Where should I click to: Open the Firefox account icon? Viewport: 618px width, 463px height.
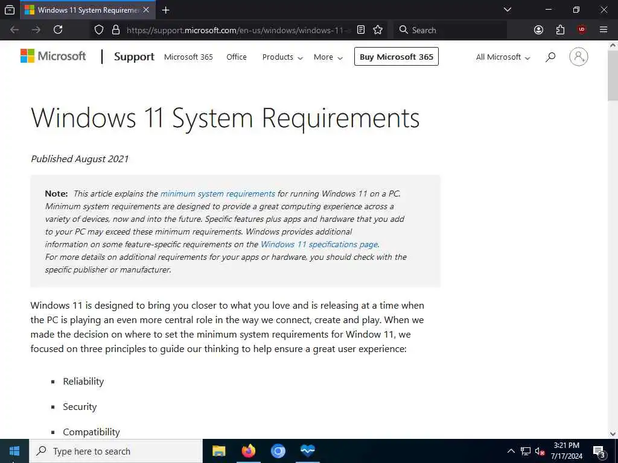pyautogui.click(x=538, y=30)
